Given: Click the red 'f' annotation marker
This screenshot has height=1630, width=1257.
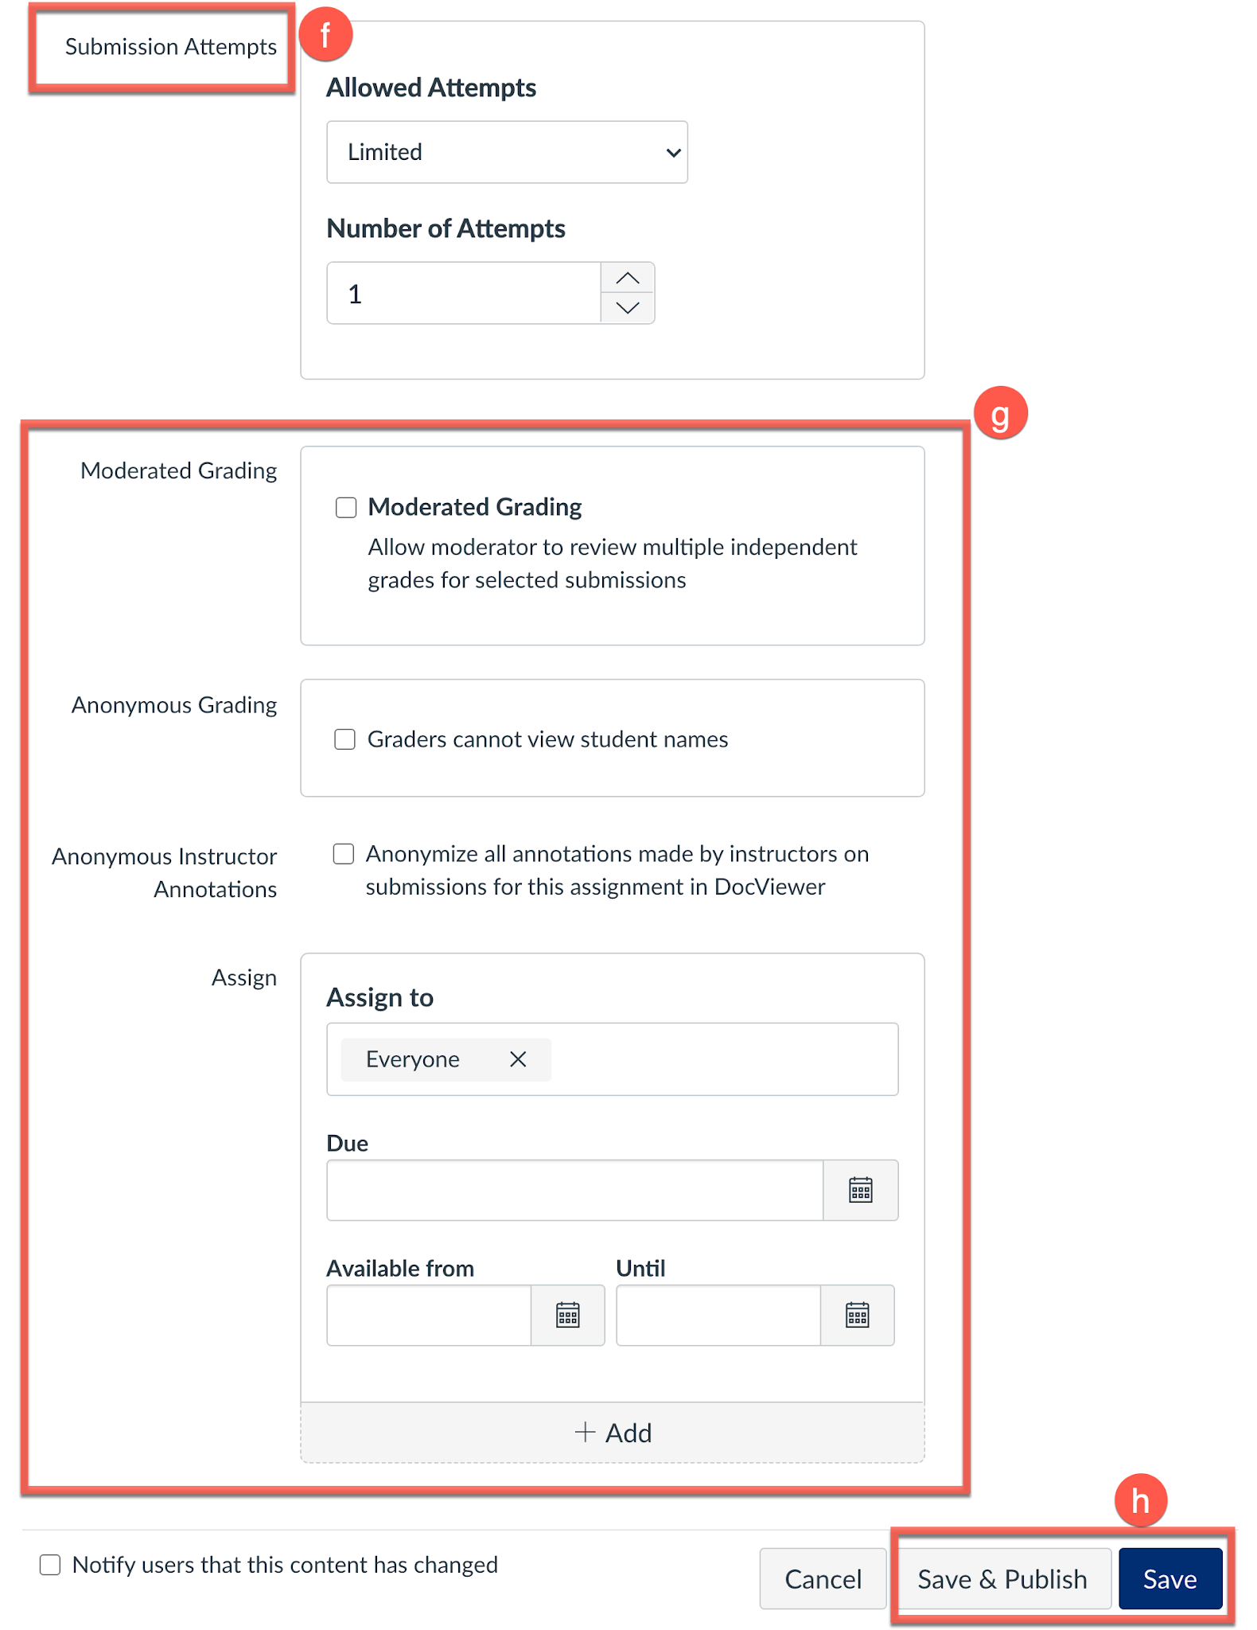Looking at the screenshot, I should 325,35.
